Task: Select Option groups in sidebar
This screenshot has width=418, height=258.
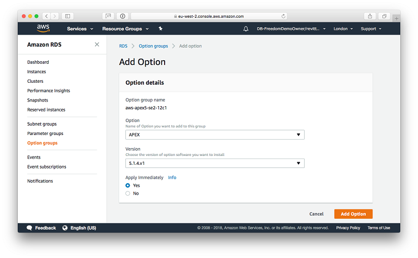Action: pyautogui.click(x=42, y=143)
